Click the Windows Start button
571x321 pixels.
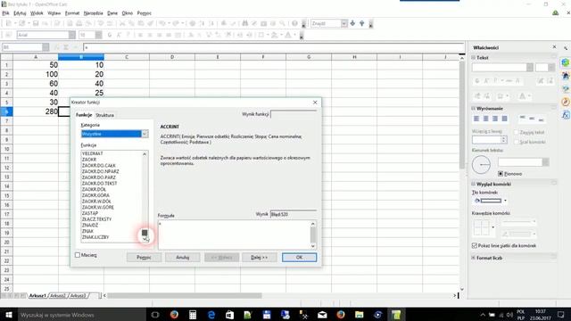coord(8,315)
